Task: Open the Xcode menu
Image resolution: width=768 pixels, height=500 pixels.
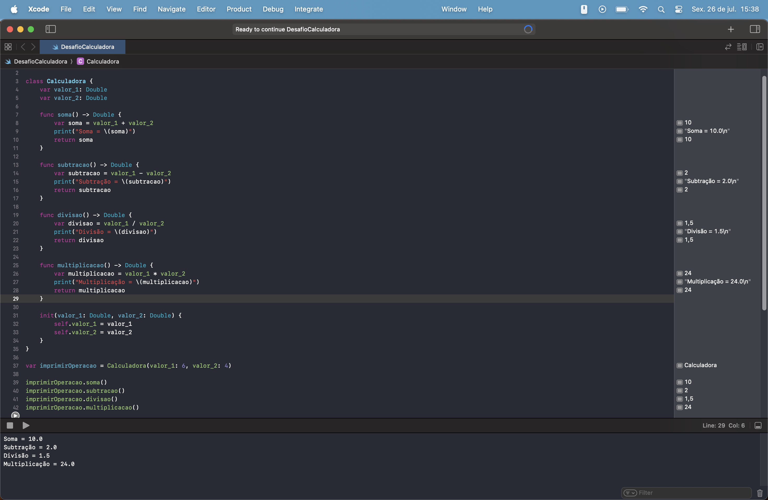Action: [39, 9]
